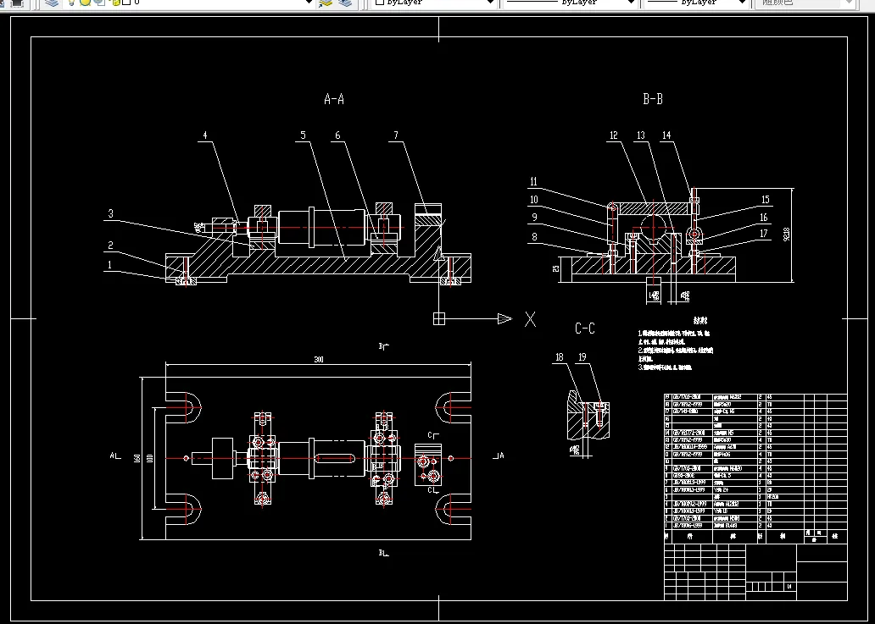The width and height of the screenshot is (875, 624).
Task: Click part callout number 7
Action: [x=396, y=135]
